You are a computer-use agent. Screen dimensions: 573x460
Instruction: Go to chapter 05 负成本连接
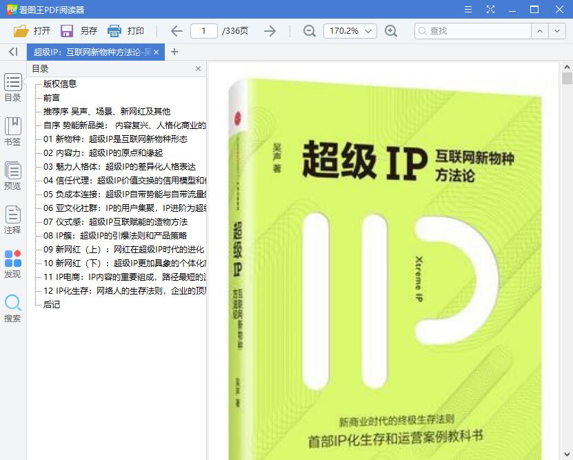[124, 194]
